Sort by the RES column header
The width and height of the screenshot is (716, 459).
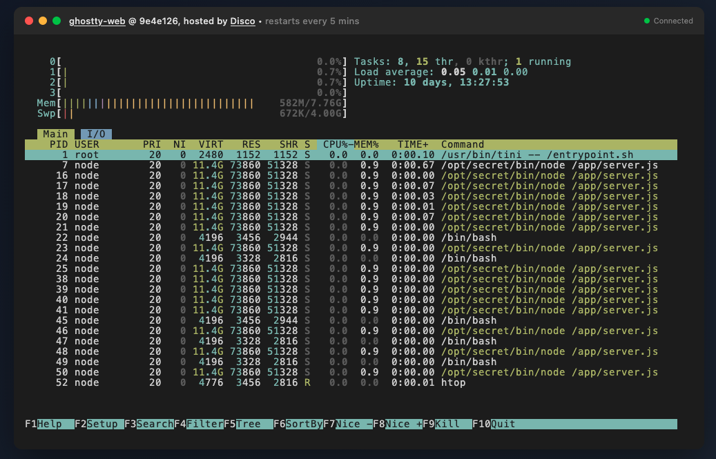point(251,144)
